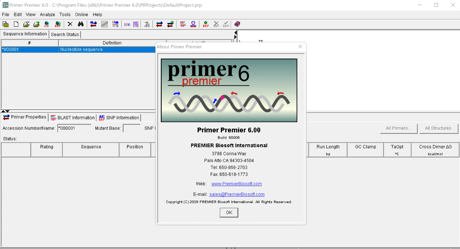Click the globe SNP database icon
Image resolution: width=460 pixels, height=249 pixels.
(x=58, y=24)
